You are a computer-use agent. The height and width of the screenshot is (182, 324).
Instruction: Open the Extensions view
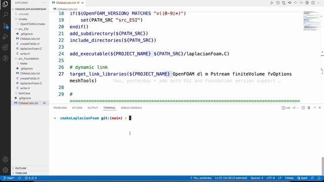coord(6,48)
